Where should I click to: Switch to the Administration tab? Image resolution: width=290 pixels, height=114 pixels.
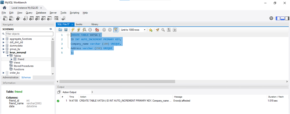(10, 77)
